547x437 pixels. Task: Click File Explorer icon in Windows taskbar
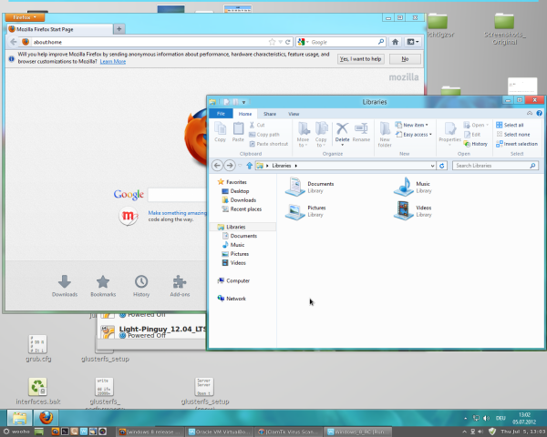[x=19, y=418]
